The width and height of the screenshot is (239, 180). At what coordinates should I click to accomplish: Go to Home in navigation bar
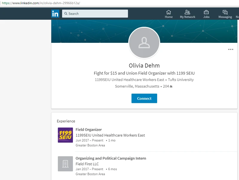(x=168, y=14)
